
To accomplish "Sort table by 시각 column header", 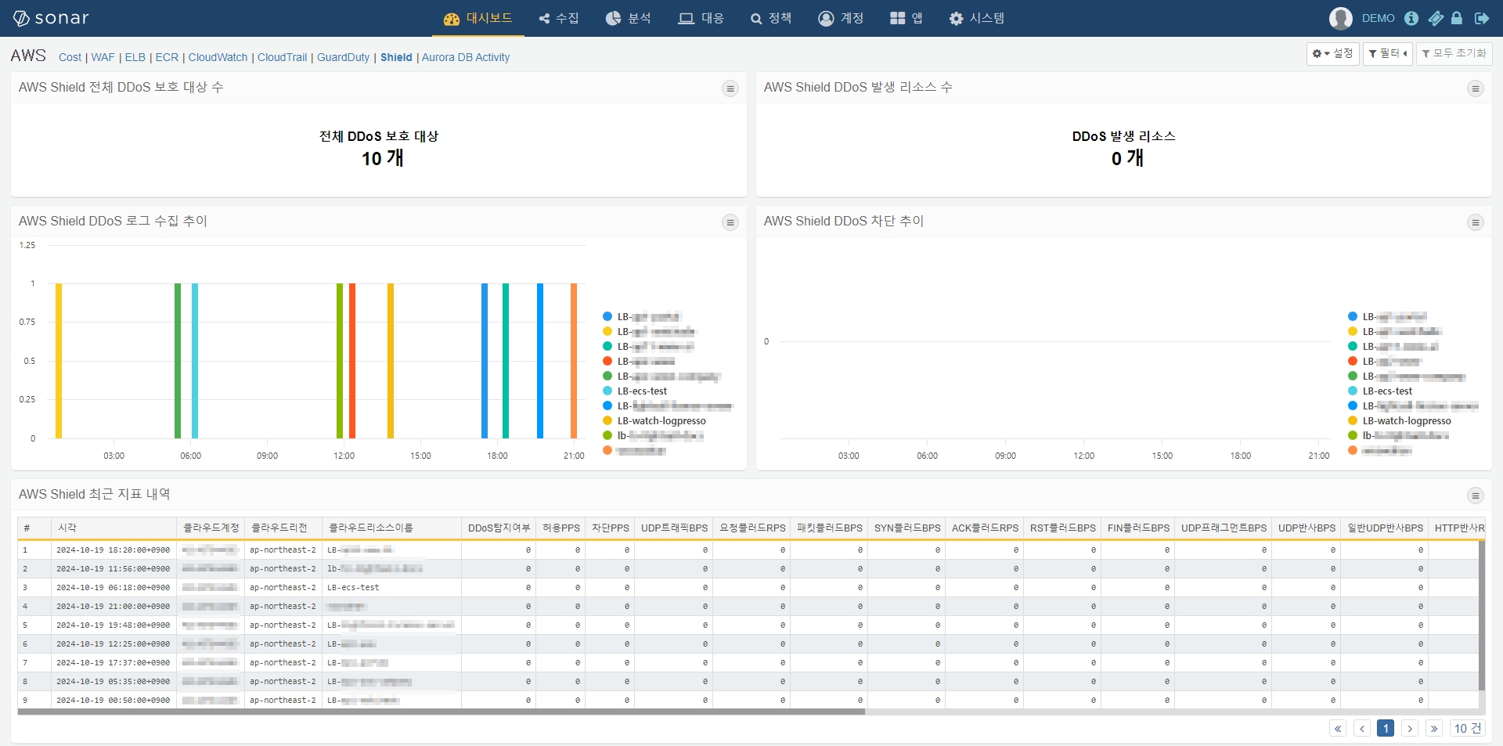I will pos(114,528).
